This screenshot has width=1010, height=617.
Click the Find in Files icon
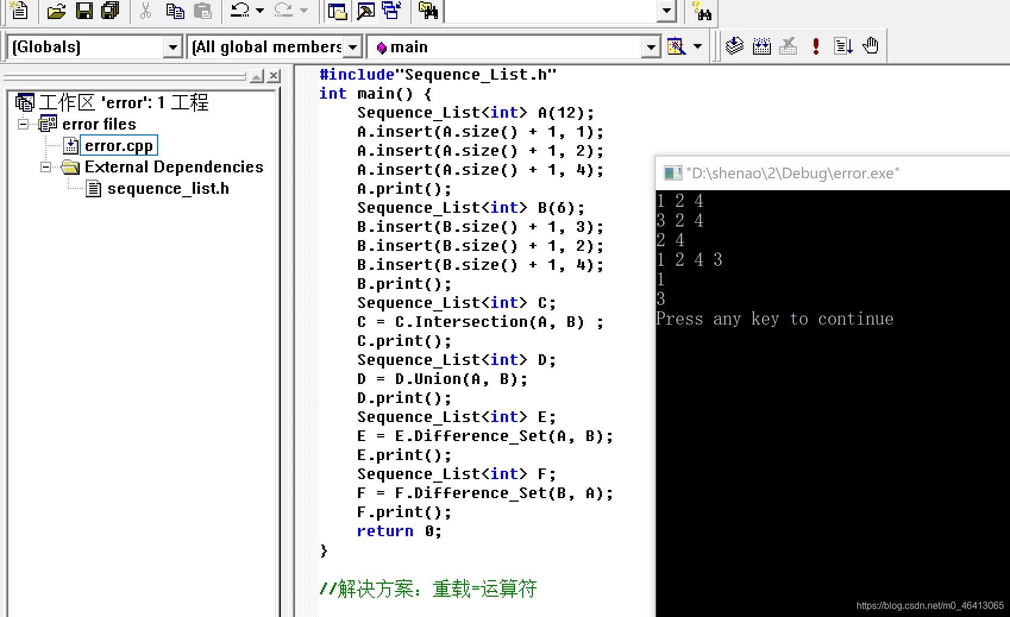click(x=428, y=10)
